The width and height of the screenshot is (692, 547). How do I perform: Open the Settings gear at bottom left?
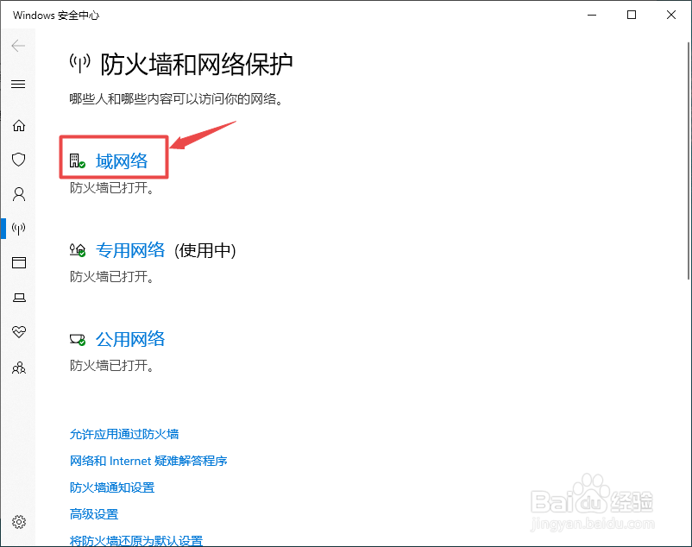[x=19, y=521]
